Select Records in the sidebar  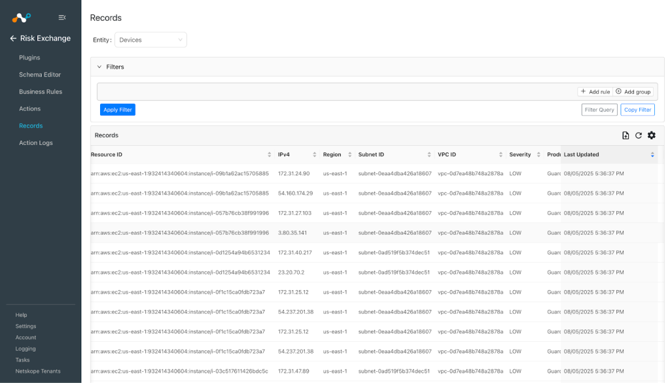[31, 126]
